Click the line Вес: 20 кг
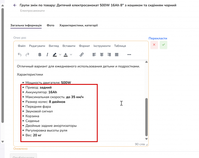Viewport: 199px width, 158px height. coord(33,135)
